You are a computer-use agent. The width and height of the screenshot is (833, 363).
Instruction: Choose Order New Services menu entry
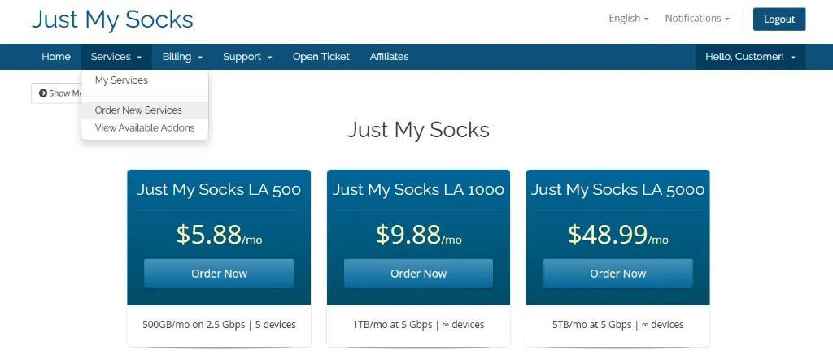pos(145,110)
